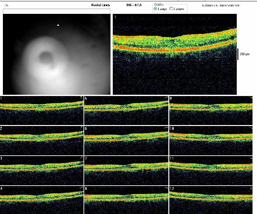
Task: Open radial scan thumbnail number 5
Action: click(126, 110)
